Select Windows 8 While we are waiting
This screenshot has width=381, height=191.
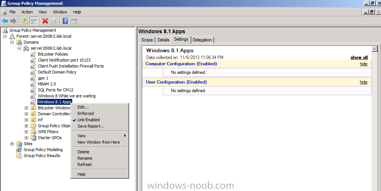(67, 96)
